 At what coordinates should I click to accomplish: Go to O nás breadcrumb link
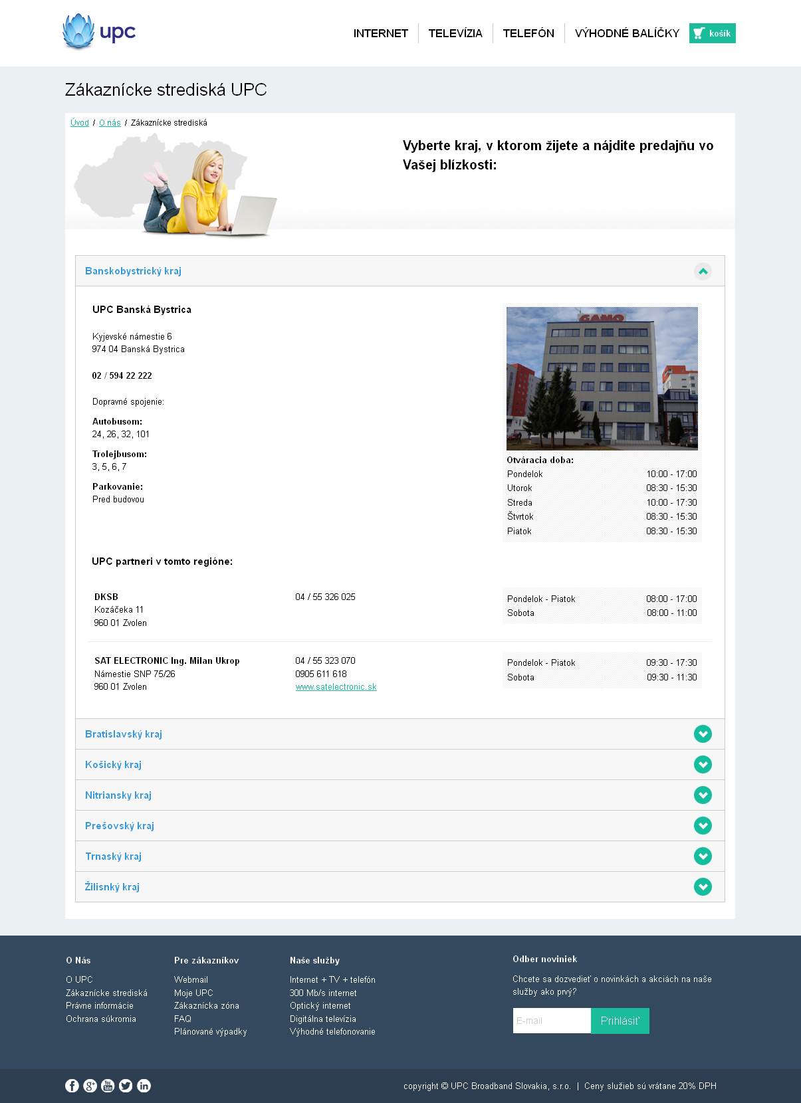tap(110, 123)
